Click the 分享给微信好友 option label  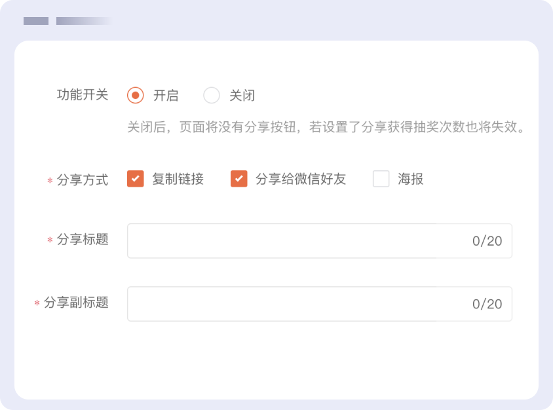coord(301,179)
